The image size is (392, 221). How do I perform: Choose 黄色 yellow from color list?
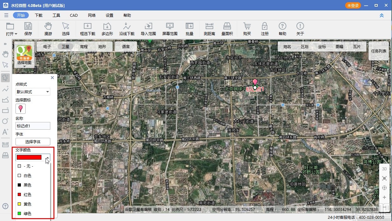click(28, 204)
